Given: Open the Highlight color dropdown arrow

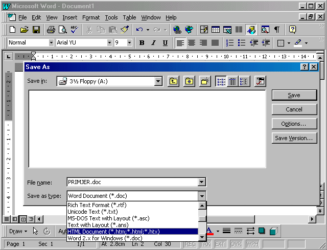Looking at the screenshot, I should coord(306,43).
